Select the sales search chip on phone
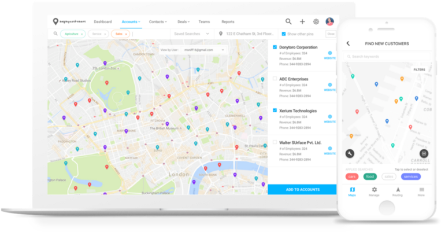This screenshot has height=232, width=441. click(389, 176)
